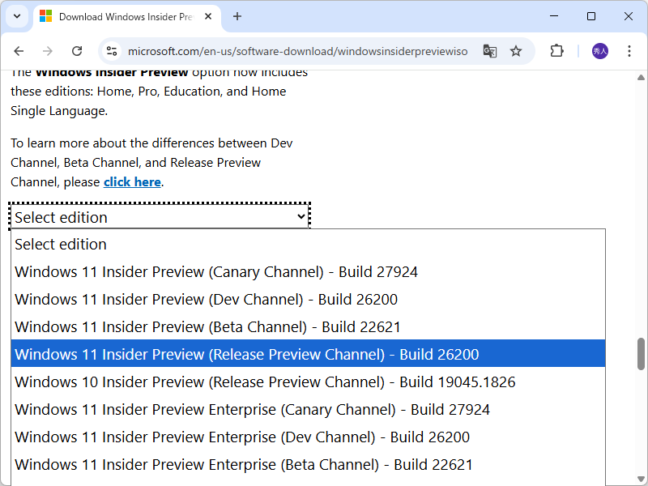Follow the "click here" link
The width and height of the screenshot is (648, 486).
click(x=132, y=182)
